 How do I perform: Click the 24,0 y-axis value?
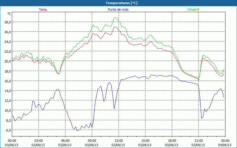(x=8, y=41)
